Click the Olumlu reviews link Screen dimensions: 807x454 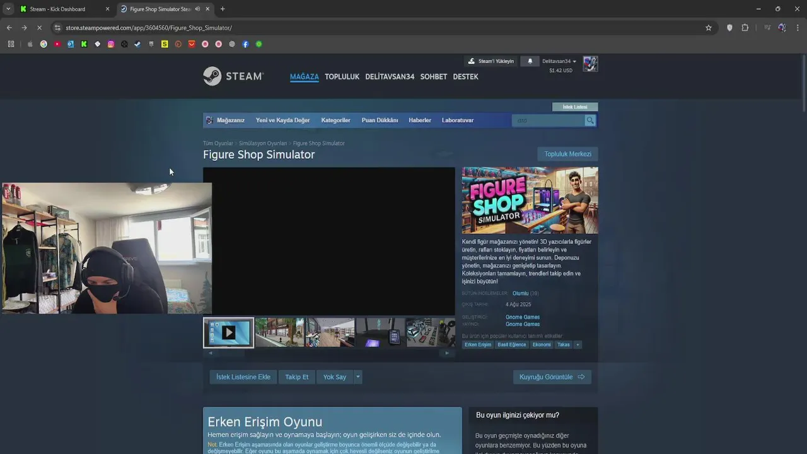coord(520,293)
